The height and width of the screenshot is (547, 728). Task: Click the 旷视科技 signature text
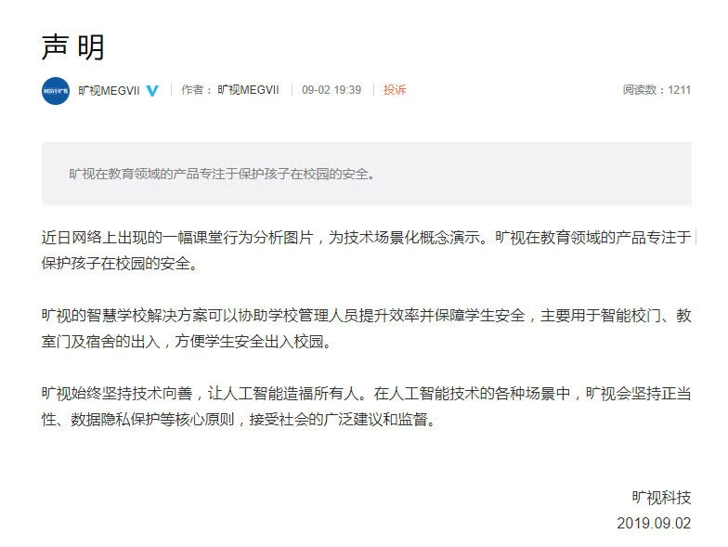(661, 498)
